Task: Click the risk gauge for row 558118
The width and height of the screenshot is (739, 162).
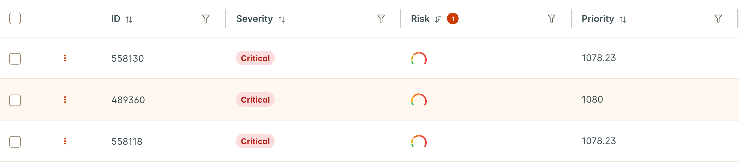Action: 419,141
